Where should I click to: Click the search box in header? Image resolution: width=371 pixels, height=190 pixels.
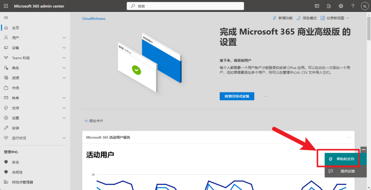click(x=185, y=6)
